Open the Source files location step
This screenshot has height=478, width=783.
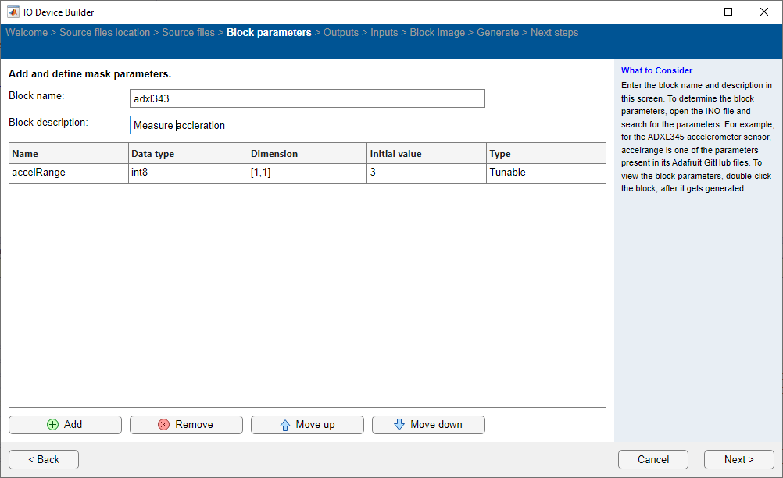tap(105, 33)
